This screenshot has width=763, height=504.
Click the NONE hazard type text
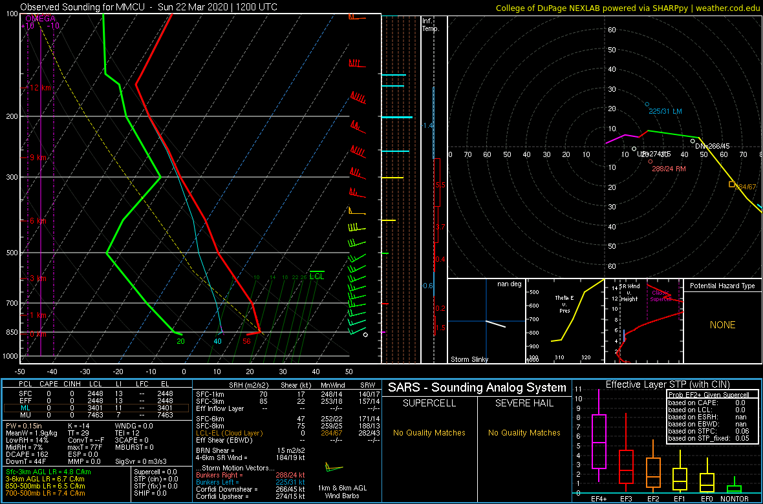pyautogui.click(x=723, y=325)
